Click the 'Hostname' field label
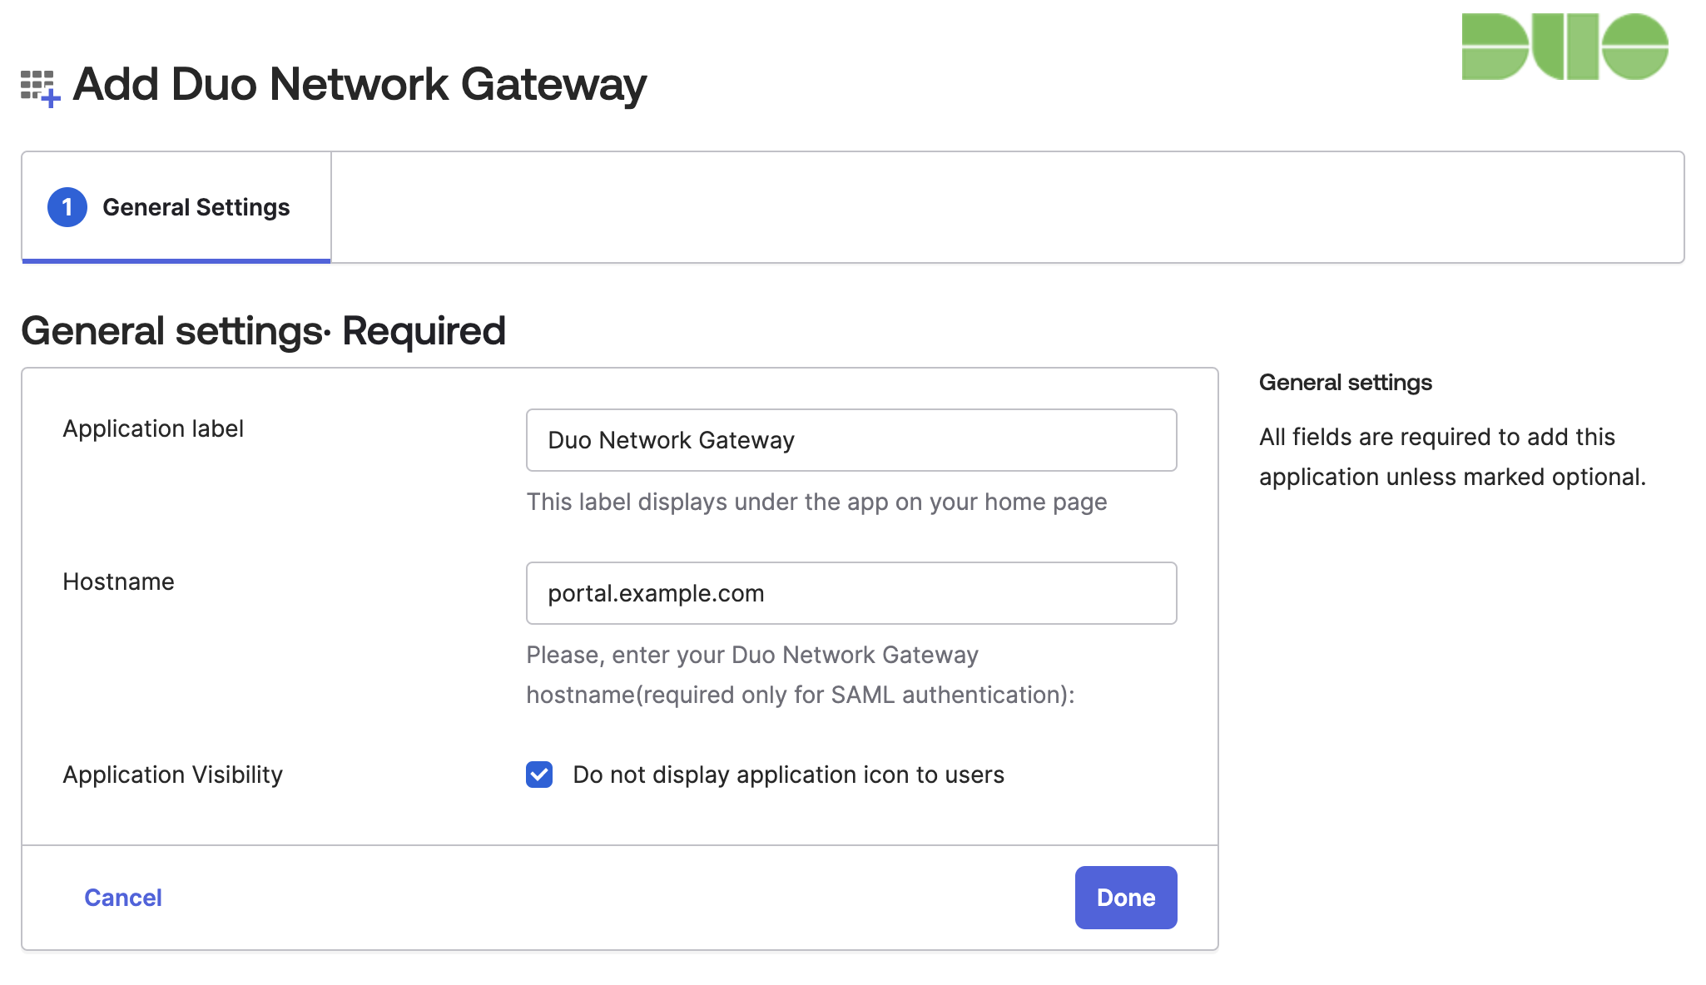Image resolution: width=1706 pixels, height=985 pixels. click(118, 582)
